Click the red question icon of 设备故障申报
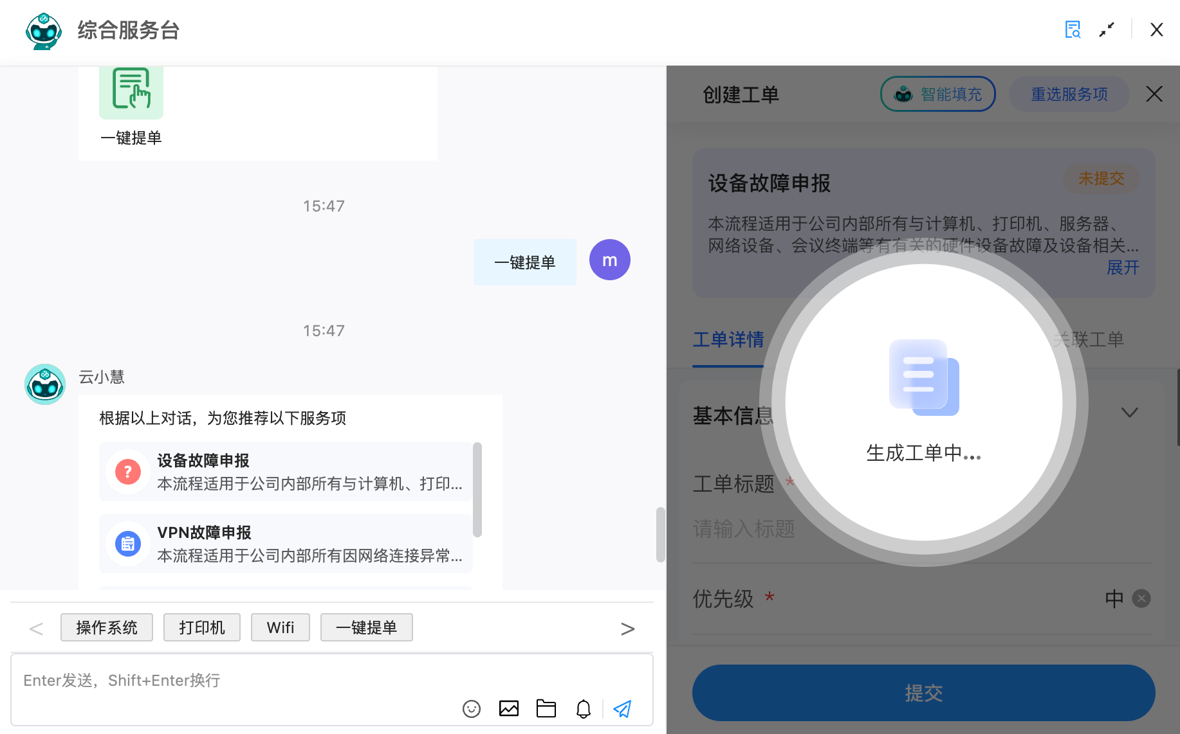The width and height of the screenshot is (1180, 734). [127, 472]
